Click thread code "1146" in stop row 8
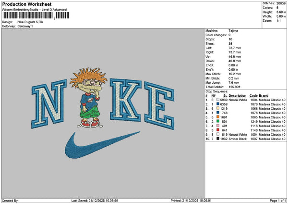Viewport: 288px width, 204px height. pos(254,130)
